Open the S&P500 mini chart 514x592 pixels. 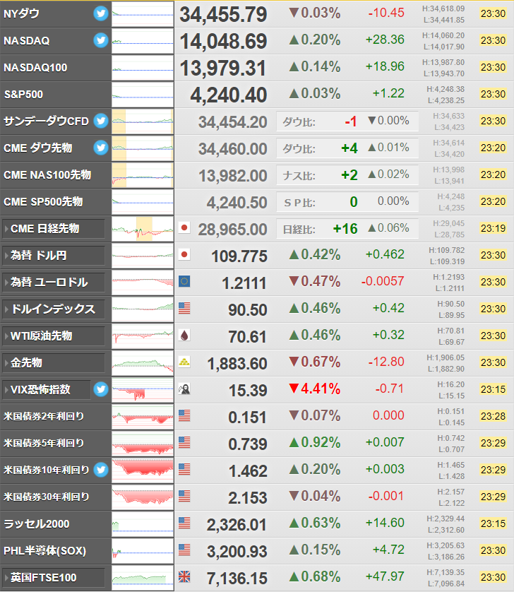pos(143,95)
